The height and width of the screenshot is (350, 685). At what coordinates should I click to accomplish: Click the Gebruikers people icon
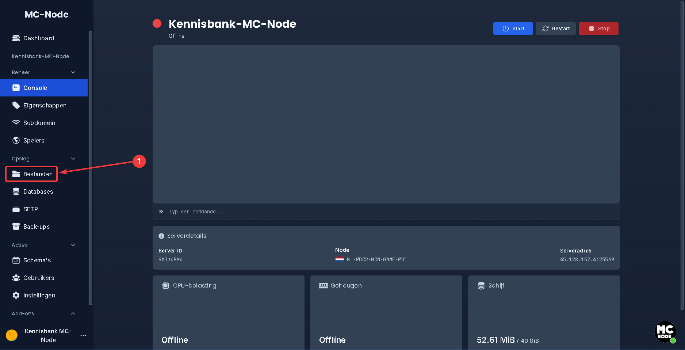tap(16, 278)
